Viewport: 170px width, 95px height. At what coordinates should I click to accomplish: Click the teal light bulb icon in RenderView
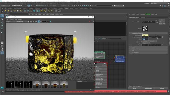point(51,22)
